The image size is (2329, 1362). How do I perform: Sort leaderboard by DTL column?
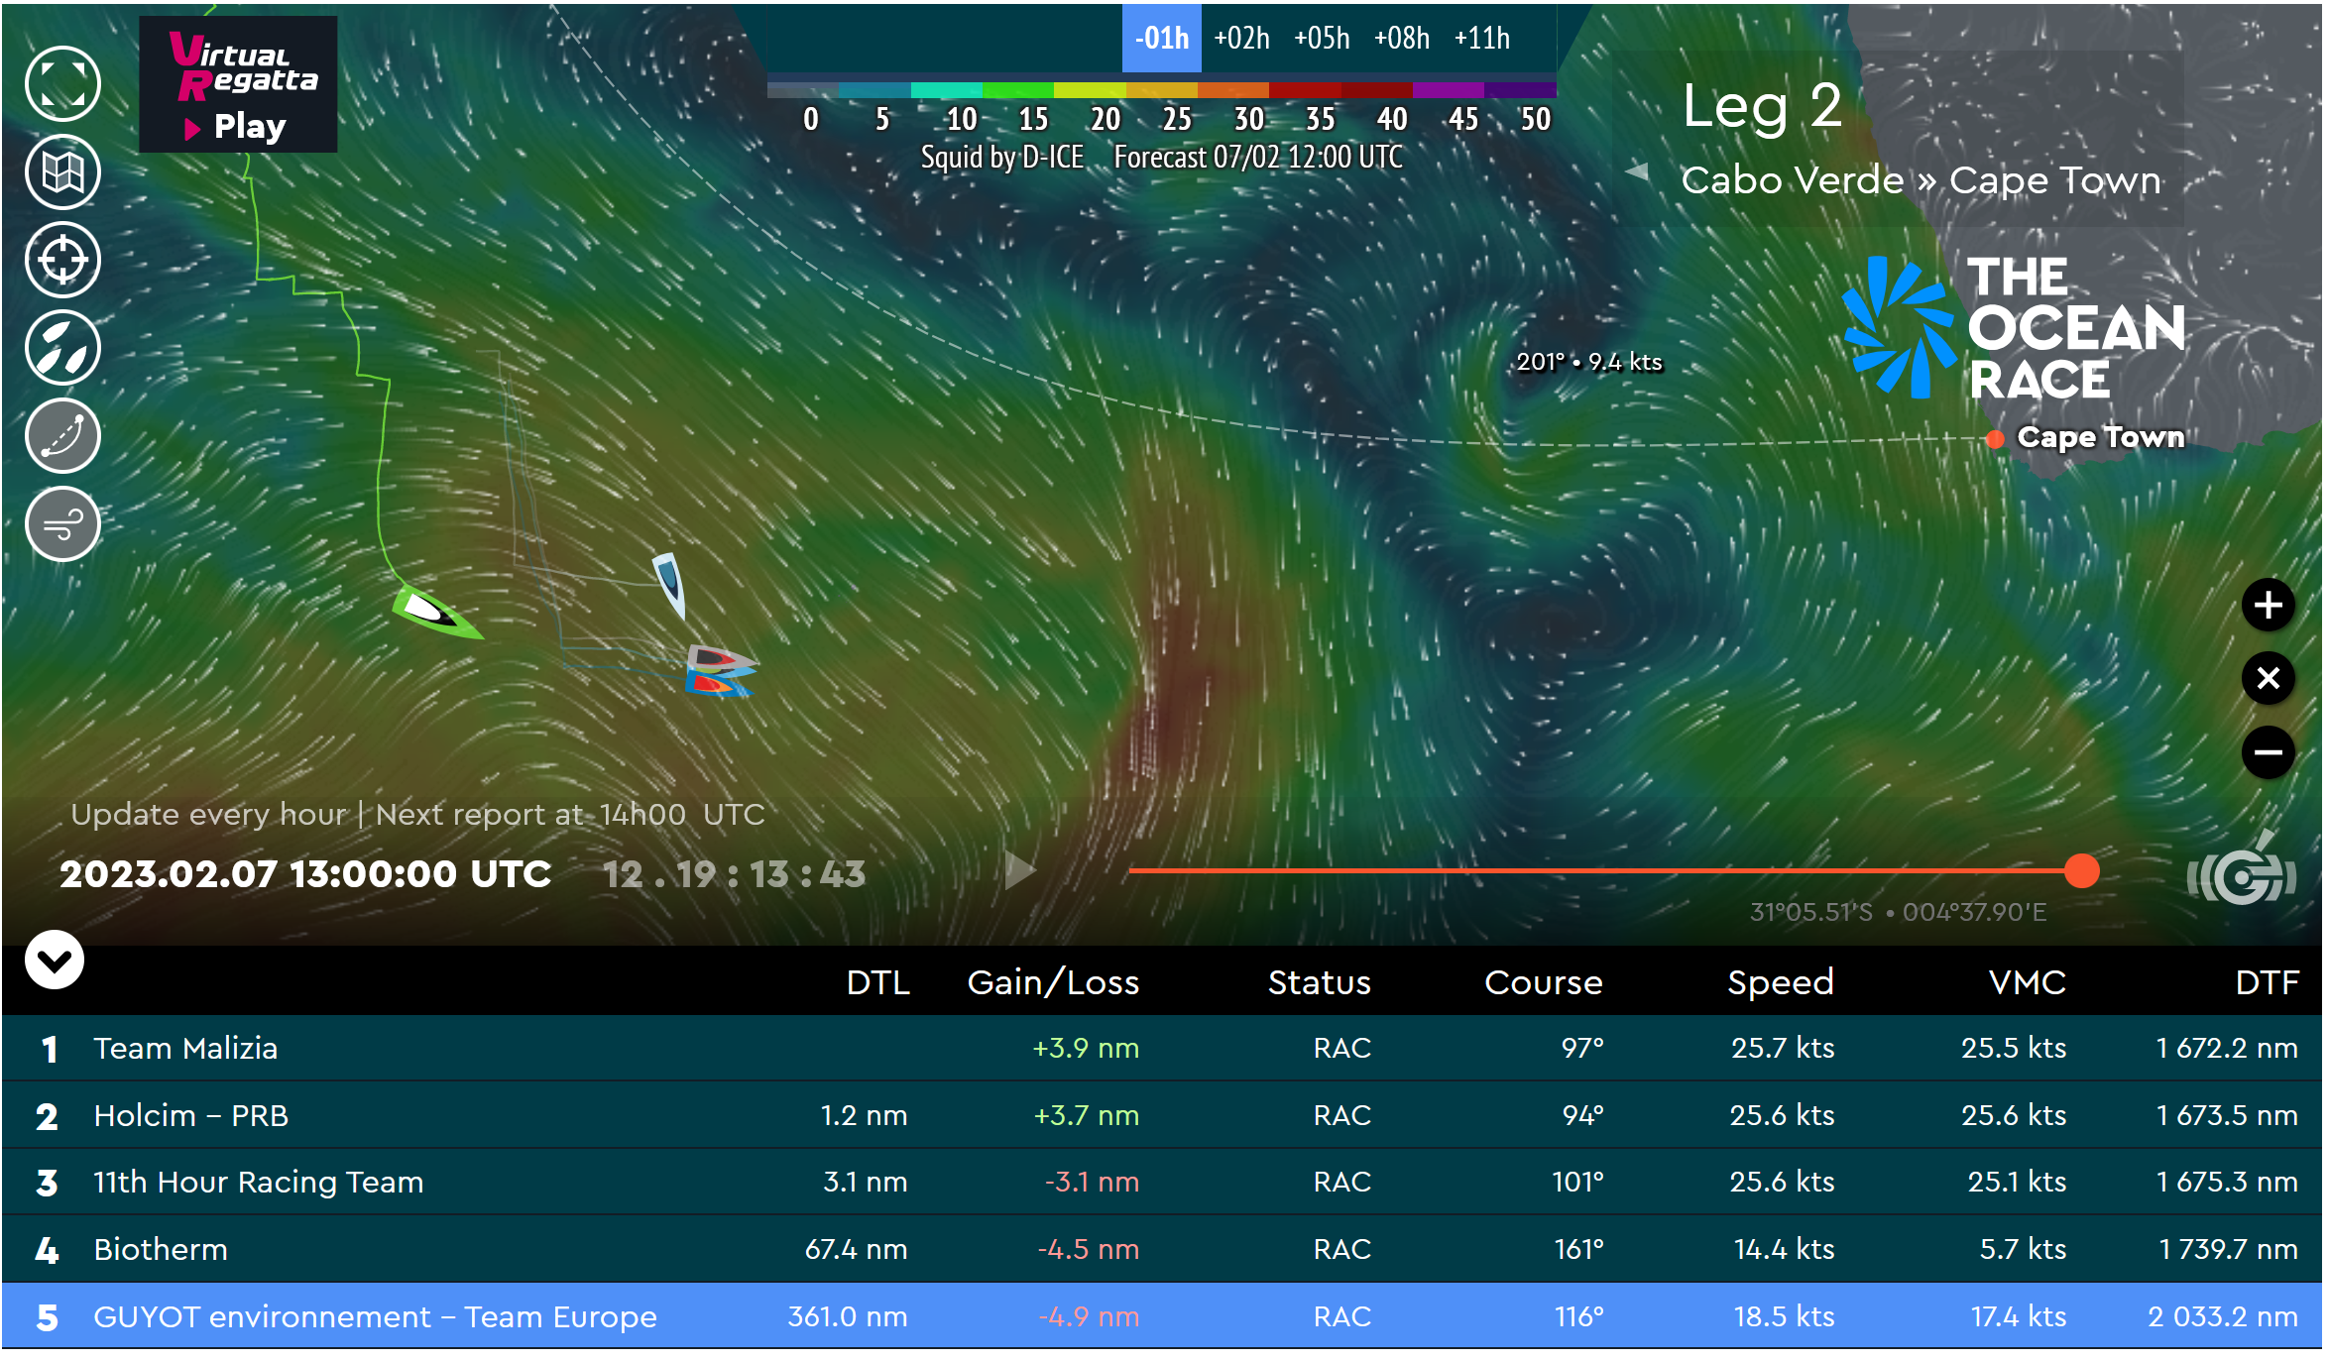point(877,982)
